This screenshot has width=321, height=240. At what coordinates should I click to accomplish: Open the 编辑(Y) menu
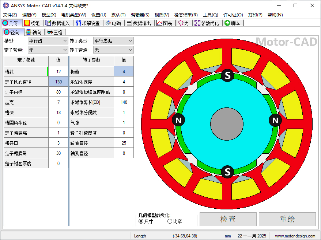pyautogui.click(x=29, y=15)
